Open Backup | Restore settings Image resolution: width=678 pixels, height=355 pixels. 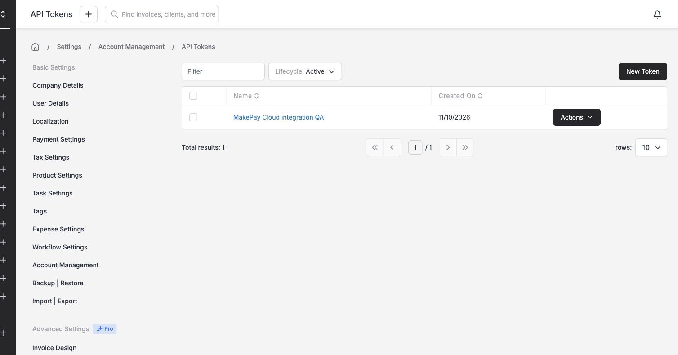pyautogui.click(x=58, y=283)
